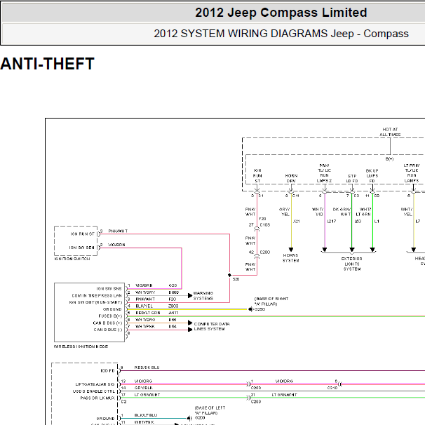Click the "IOD FD" pin label
The image size is (425, 425).
pyautogui.click(x=107, y=371)
